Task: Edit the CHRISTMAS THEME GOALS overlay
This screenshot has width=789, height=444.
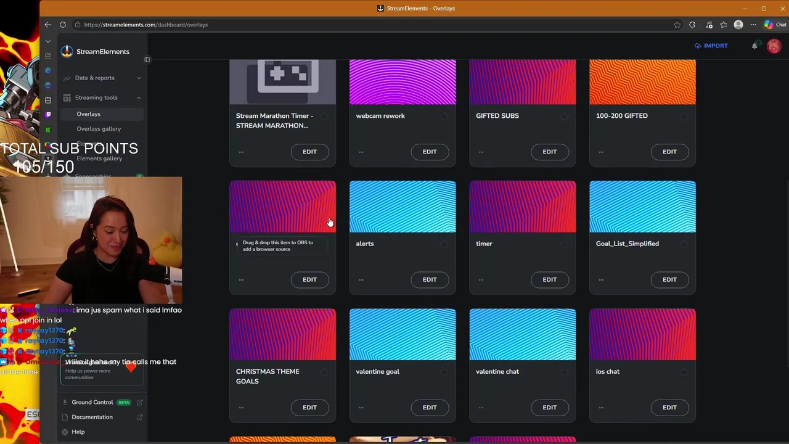Action: tap(309, 408)
